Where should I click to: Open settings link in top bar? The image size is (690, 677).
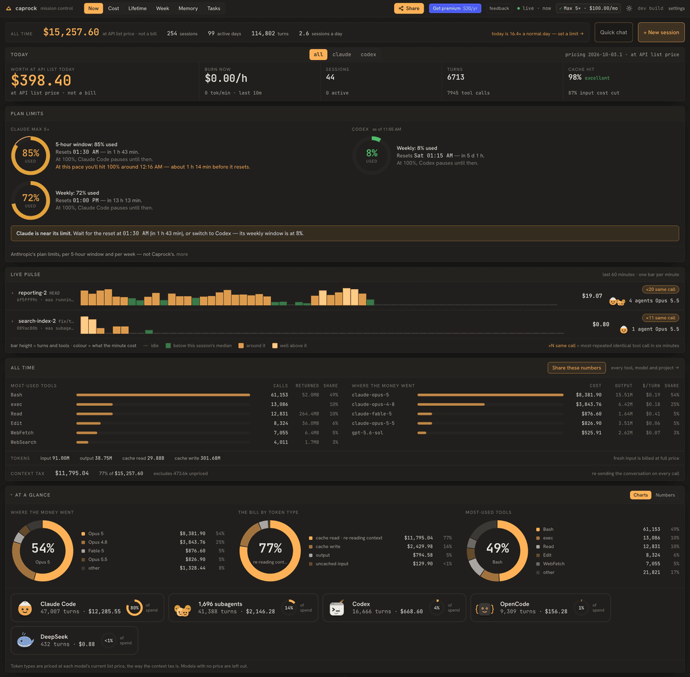676,8
